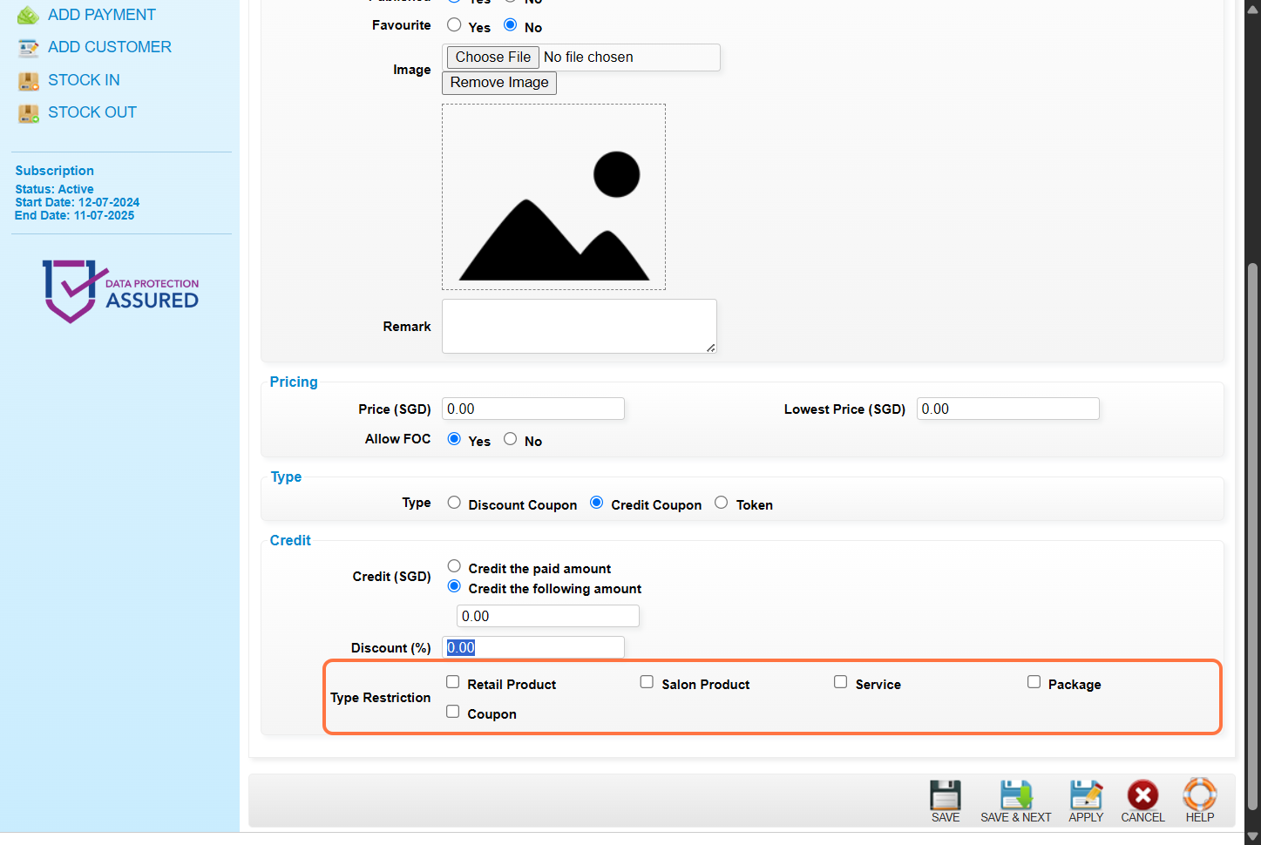Viewport: 1261px width, 845px height.
Task: Open Add Payment from sidebar
Action: tap(101, 15)
